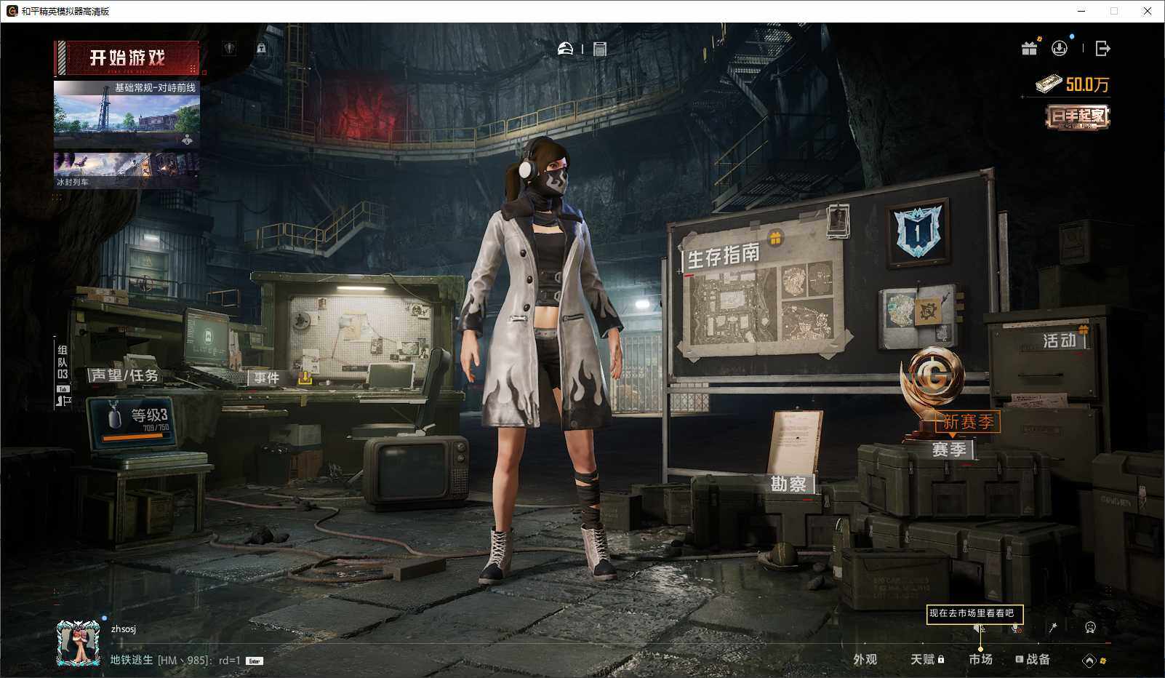The height and width of the screenshot is (678, 1165).
Task: Select the helmet icon at top center
Action: 565,49
